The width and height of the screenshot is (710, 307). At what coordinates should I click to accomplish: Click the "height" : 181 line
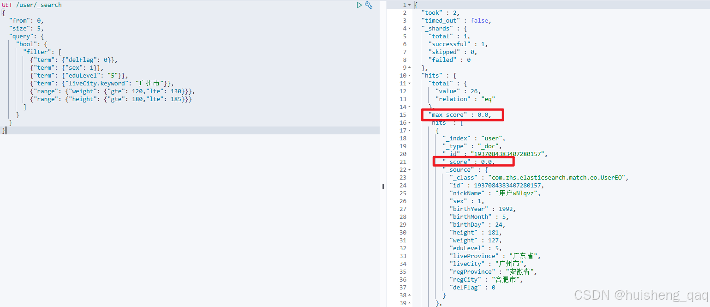coord(476,233)
